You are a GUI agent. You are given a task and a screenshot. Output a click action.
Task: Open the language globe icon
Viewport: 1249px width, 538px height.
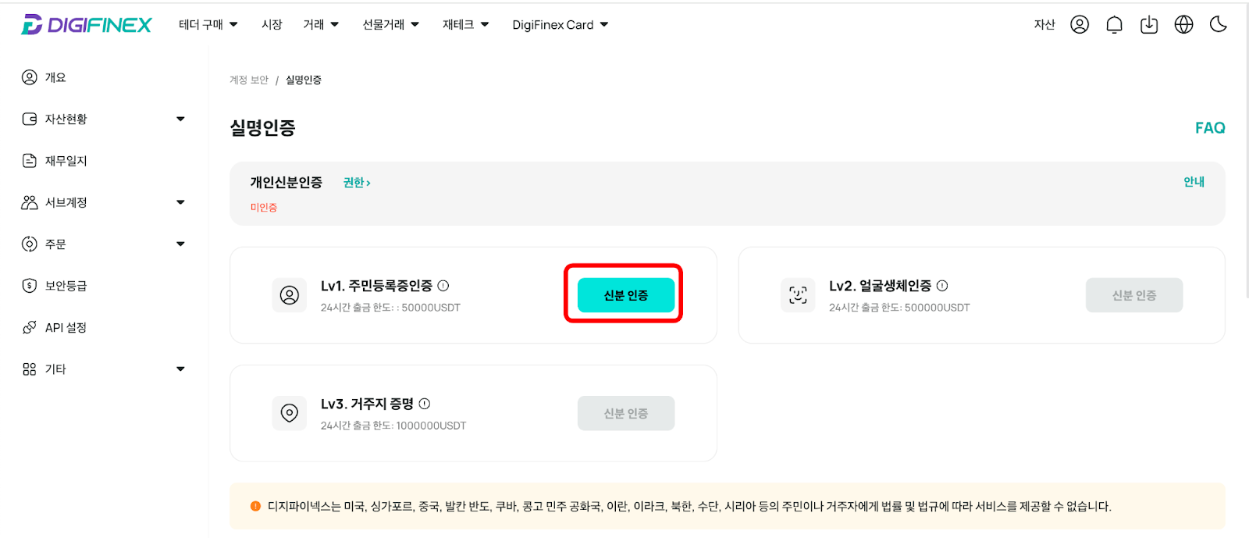pyautogui.click(x=1184, y=25)
